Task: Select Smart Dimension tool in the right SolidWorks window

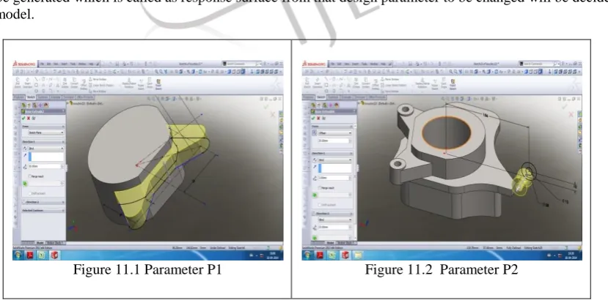Action: pyautogui.click(x=318, y=83)
